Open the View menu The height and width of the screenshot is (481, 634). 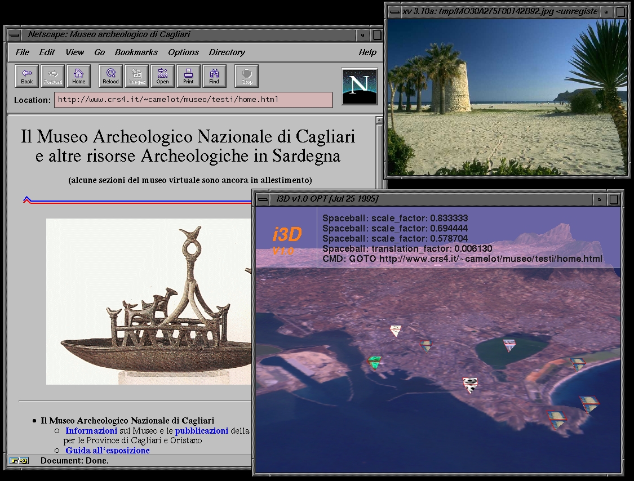(x=75, y=52)
